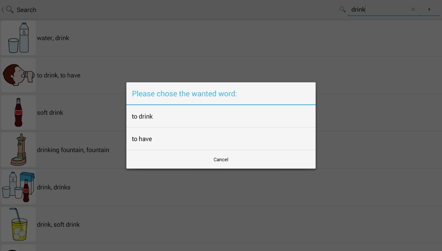Click the search text field containing 'drink'
Image resolution: width=442 pixels, height=251 pixels.
tap(379, 10)
